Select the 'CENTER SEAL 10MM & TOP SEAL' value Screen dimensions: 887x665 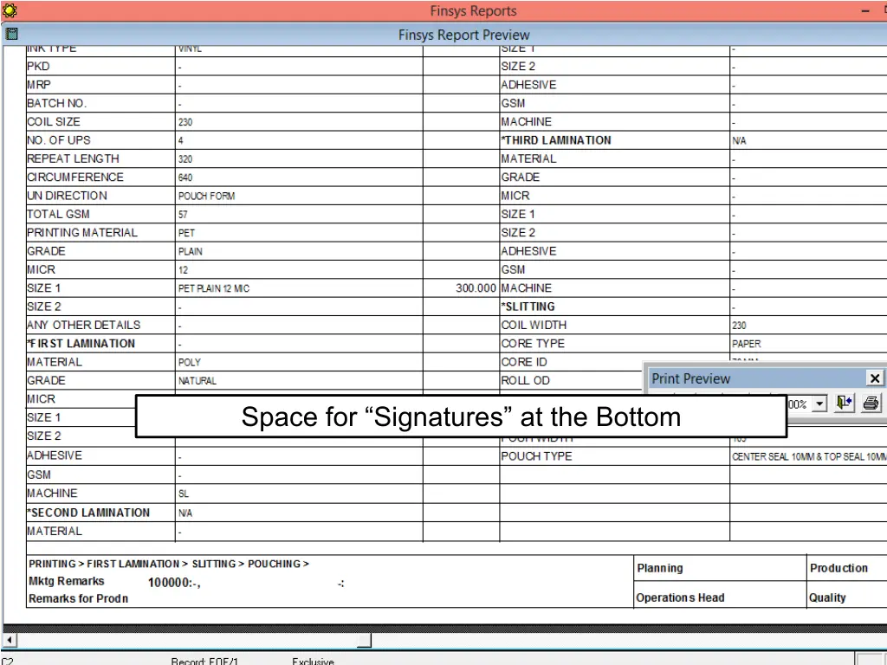[x=809, y=457]
